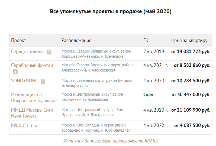Viewport: 216px width, 146px height.
Task: Click info icon beside SOHO+NOHO
Action: coord(43,81)
